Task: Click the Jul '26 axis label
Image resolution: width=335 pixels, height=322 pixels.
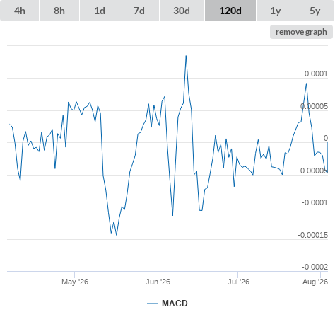Action: 238,282
